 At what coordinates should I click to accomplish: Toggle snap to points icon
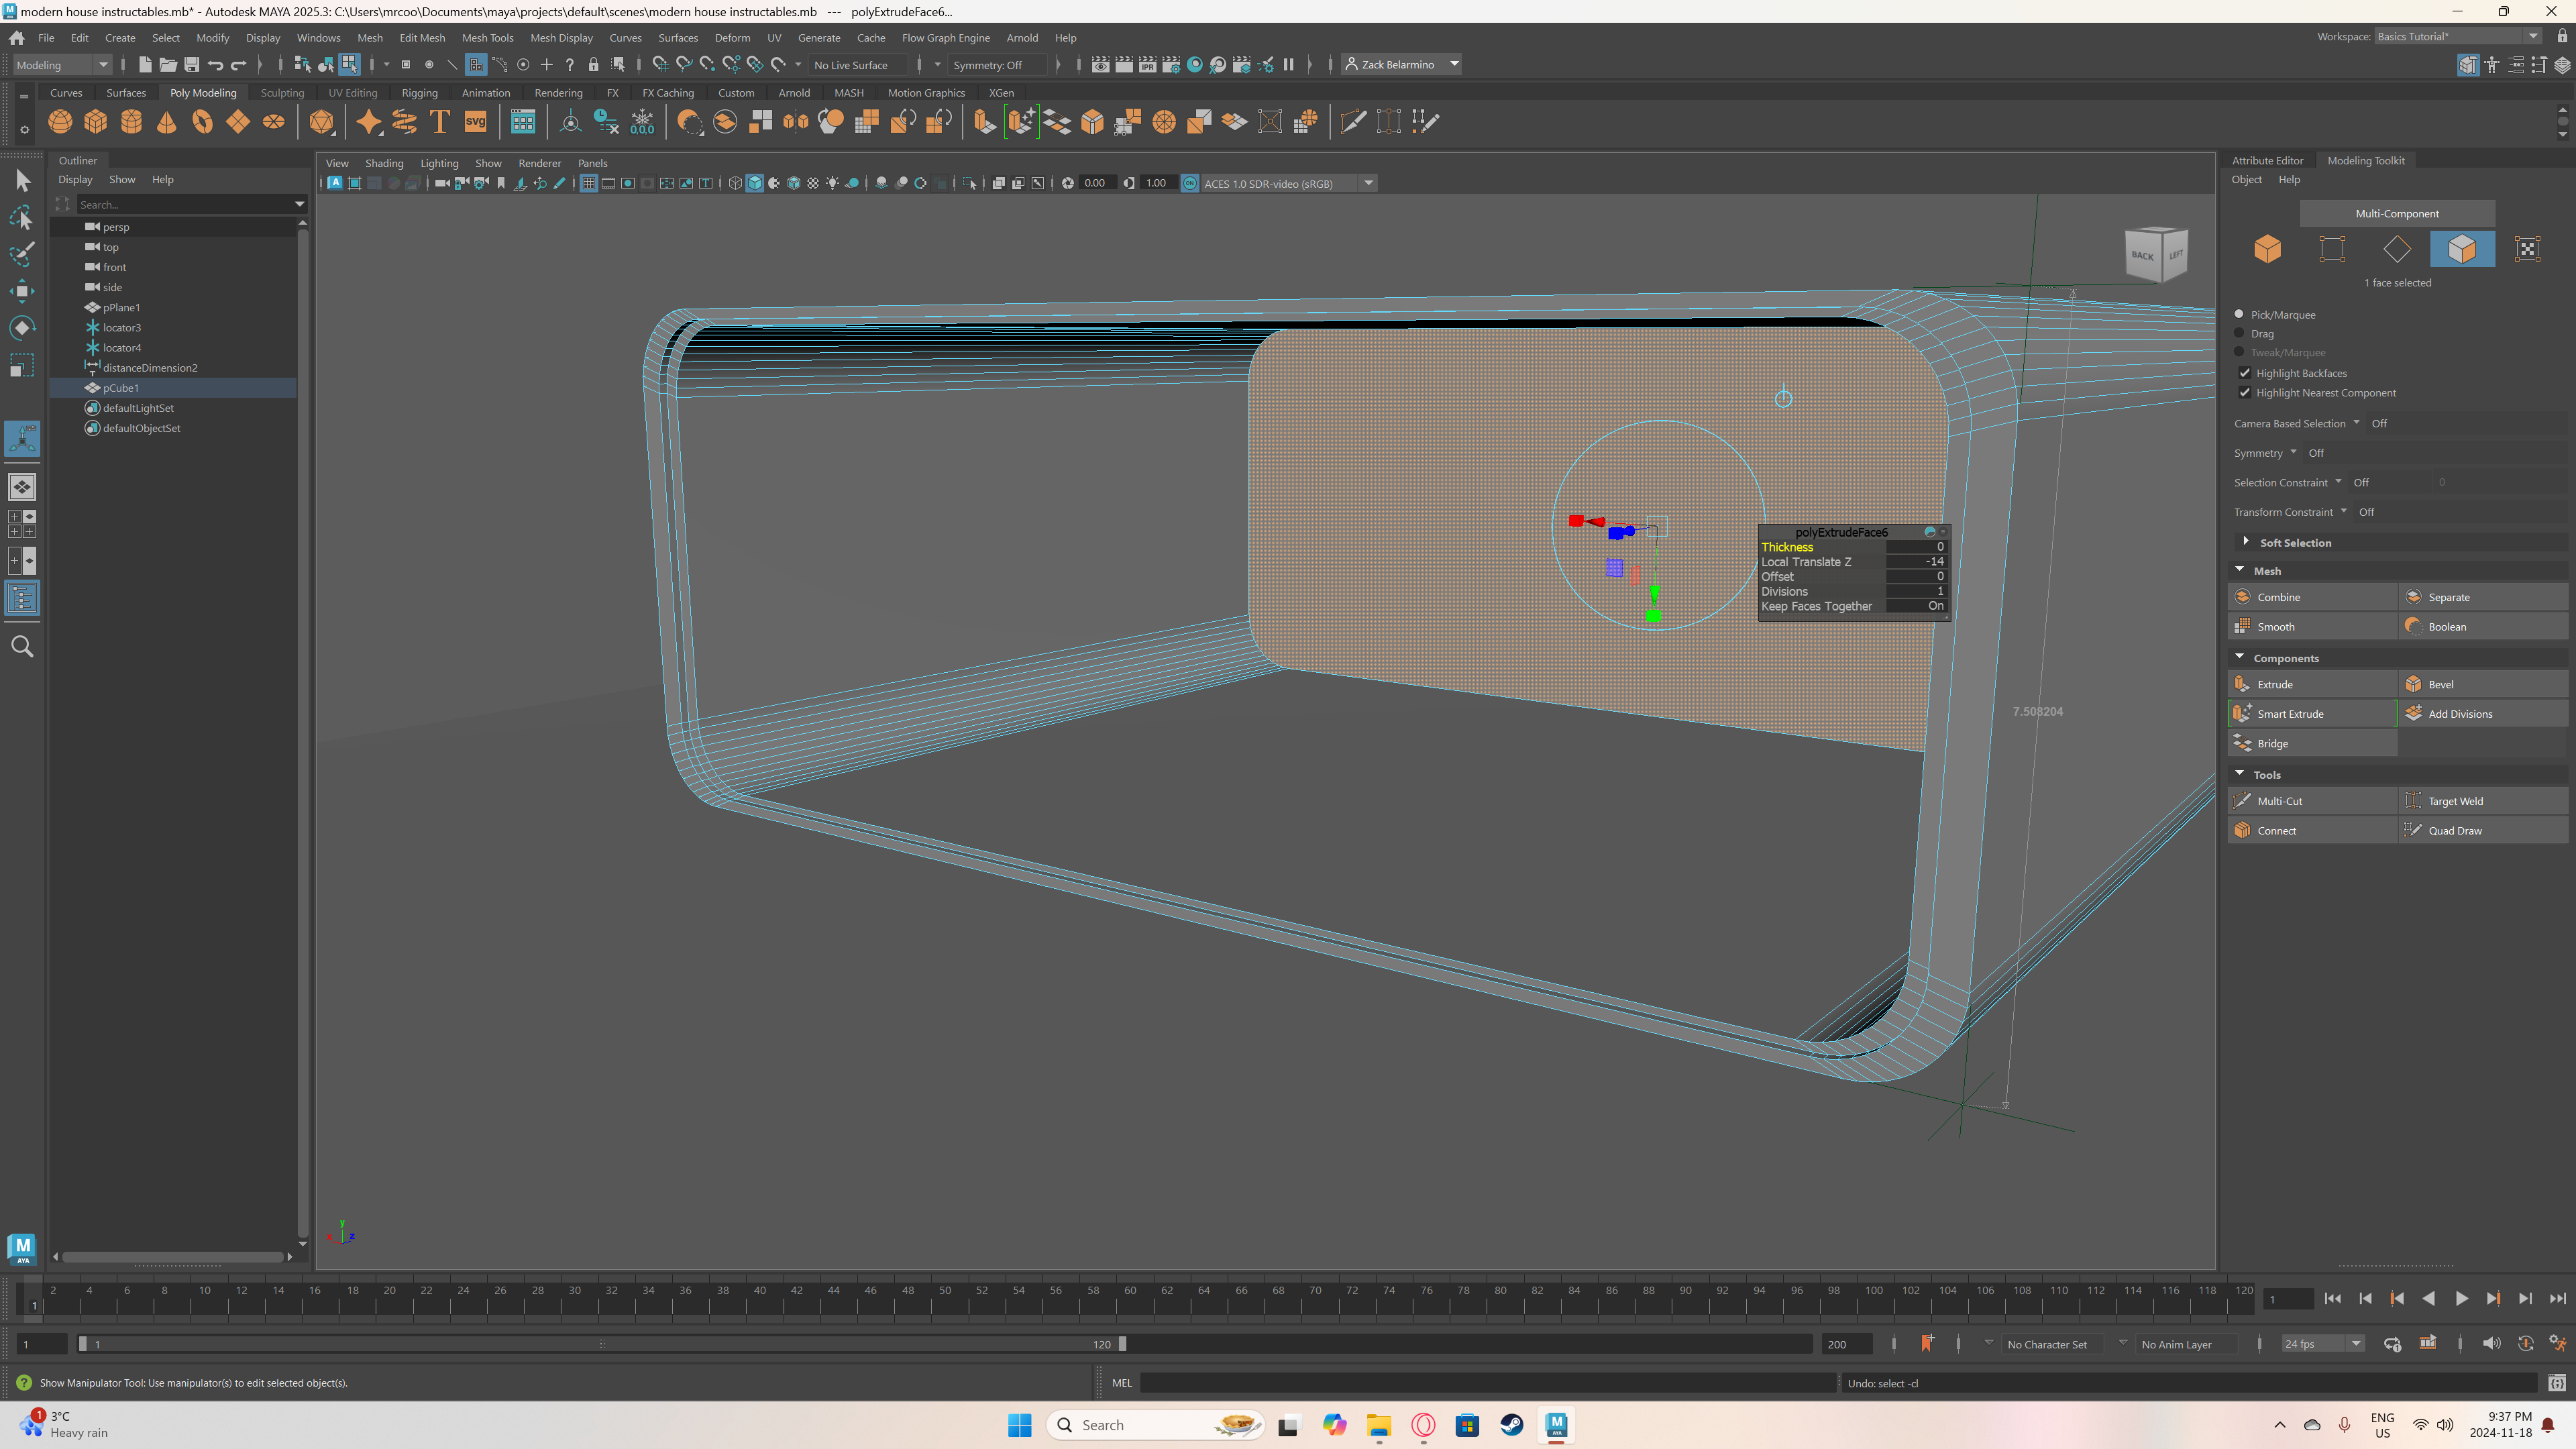(x=708, y=65)
